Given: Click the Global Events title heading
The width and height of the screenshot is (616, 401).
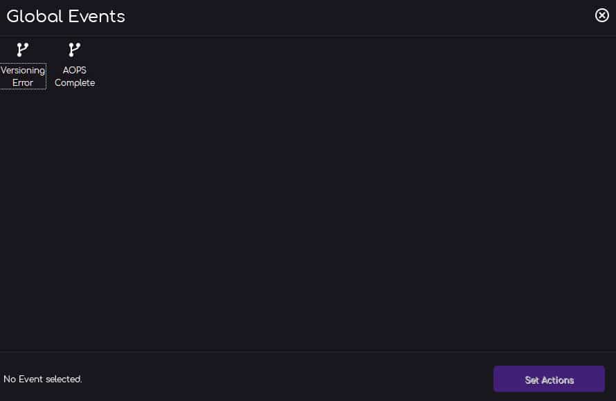Looking at the screenshot, I should pos(66,17).
